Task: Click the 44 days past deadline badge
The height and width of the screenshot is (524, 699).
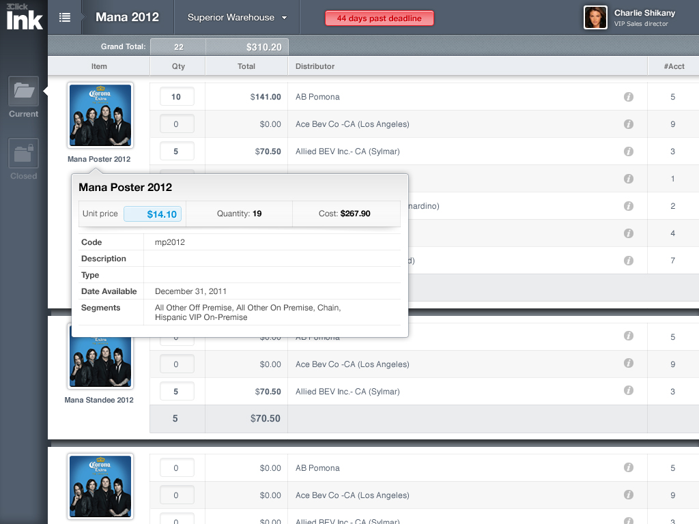Action: [x=379, y=18]
